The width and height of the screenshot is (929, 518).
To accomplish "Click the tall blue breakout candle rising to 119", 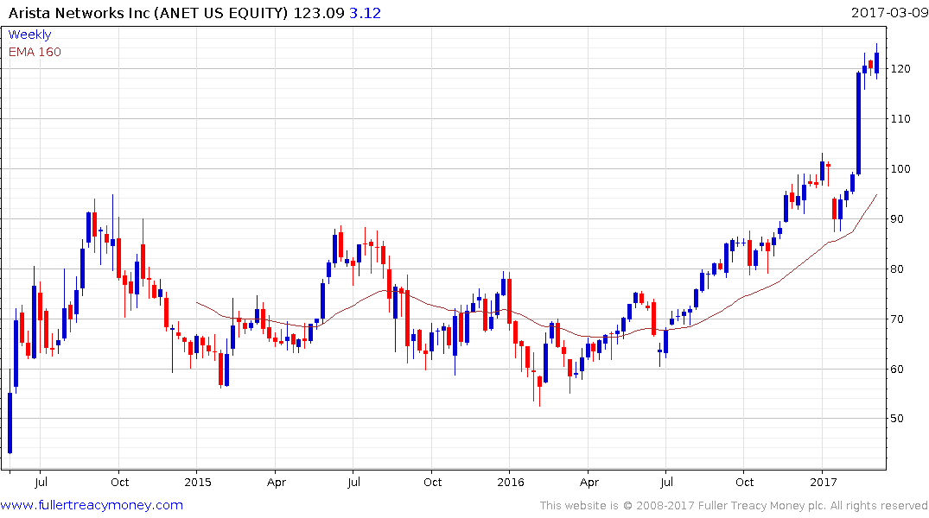I will [x=858, y=123].
